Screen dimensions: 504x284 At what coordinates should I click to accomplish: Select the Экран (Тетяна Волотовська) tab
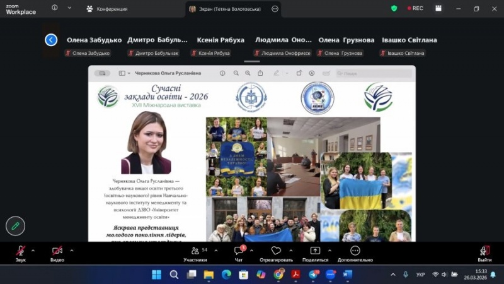[227, 9]
